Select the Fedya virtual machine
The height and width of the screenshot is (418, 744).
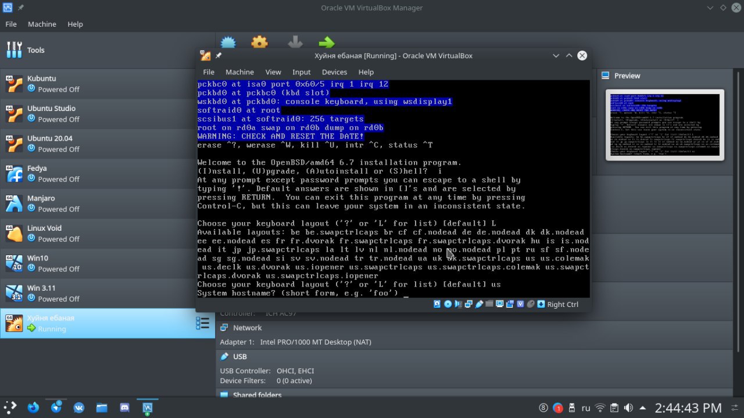click(108, 173)
